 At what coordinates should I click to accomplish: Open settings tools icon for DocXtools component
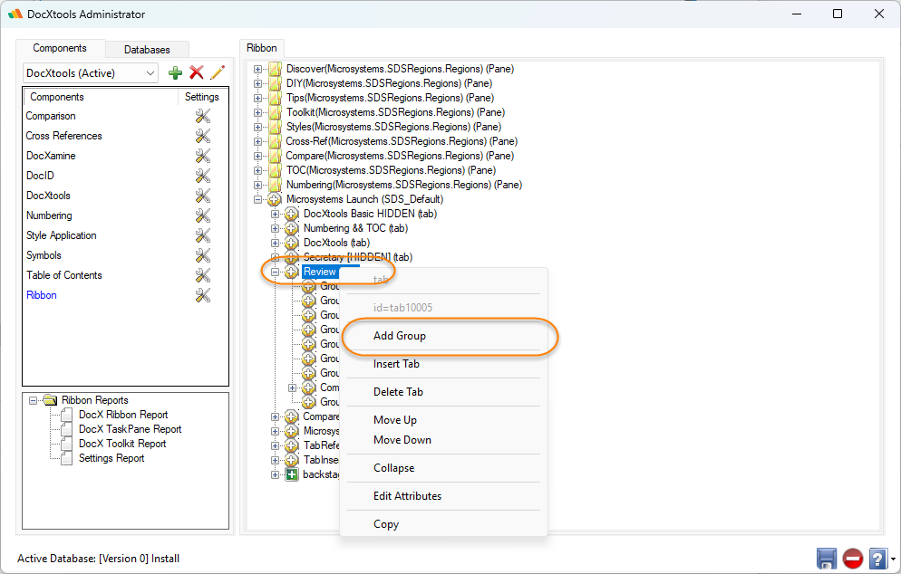click(x=202, y=196)
